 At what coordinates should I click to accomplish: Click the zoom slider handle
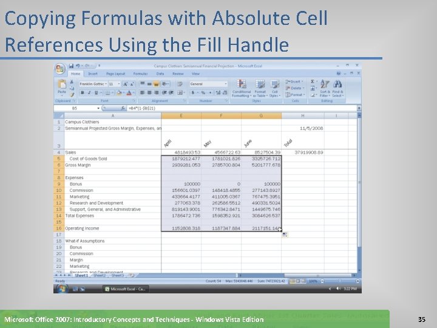coord(340,281)
